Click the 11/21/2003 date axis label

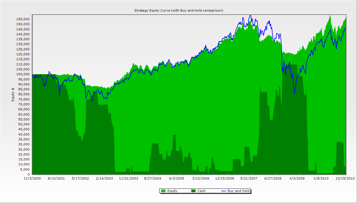point(129,178)
